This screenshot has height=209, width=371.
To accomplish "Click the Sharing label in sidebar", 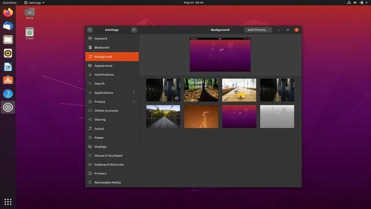I will coord(100,120).
